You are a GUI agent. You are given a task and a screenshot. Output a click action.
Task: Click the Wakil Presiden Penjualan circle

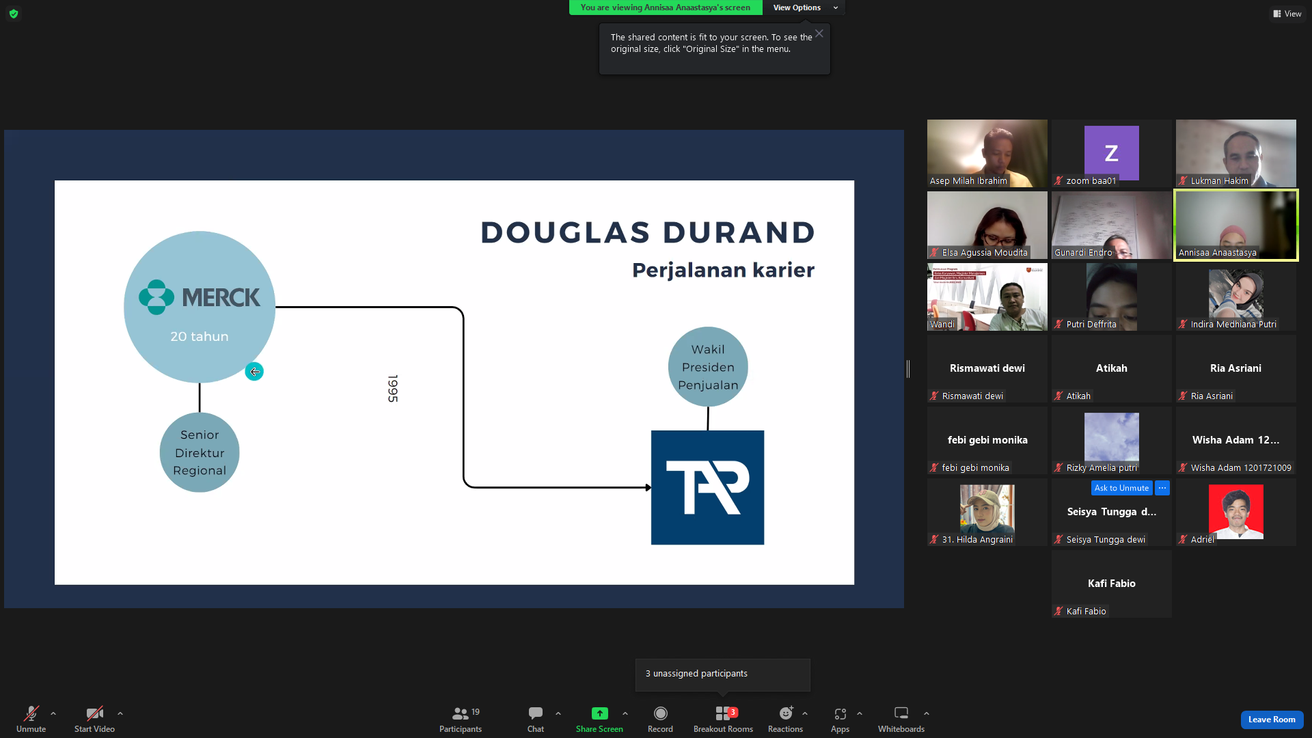pyautogui.click(x=708, y=367)
